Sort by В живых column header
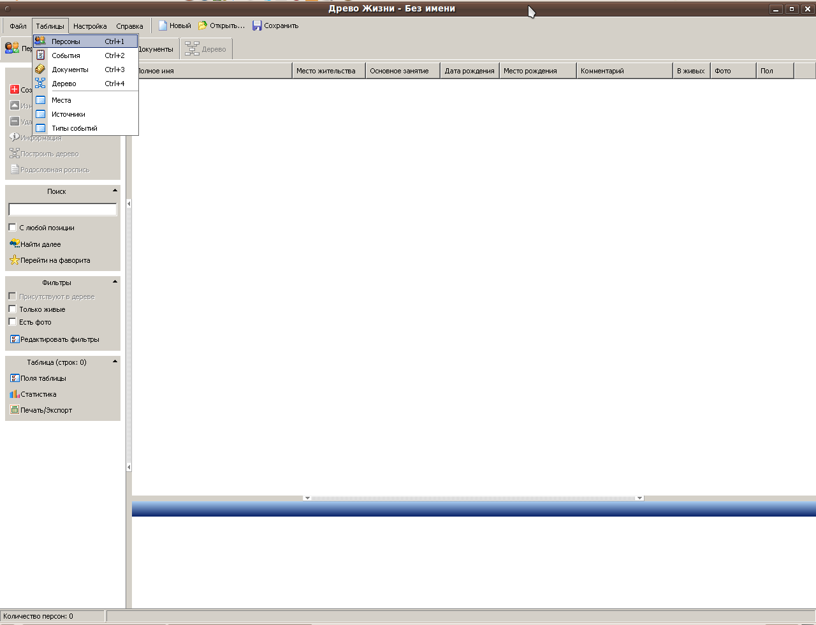The width and height of the screenshot is (816, 625). [692, 71]
